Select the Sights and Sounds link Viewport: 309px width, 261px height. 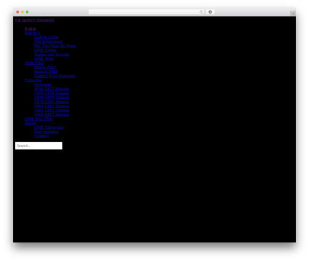[52, 54]
